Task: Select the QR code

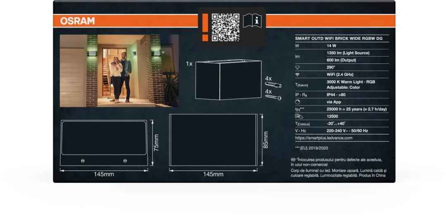Action: point(225,27)
